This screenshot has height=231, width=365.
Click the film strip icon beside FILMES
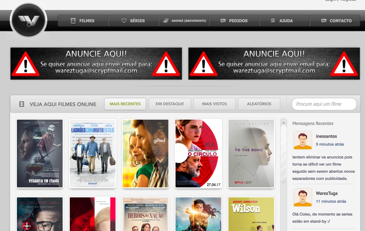coord(73,21)
